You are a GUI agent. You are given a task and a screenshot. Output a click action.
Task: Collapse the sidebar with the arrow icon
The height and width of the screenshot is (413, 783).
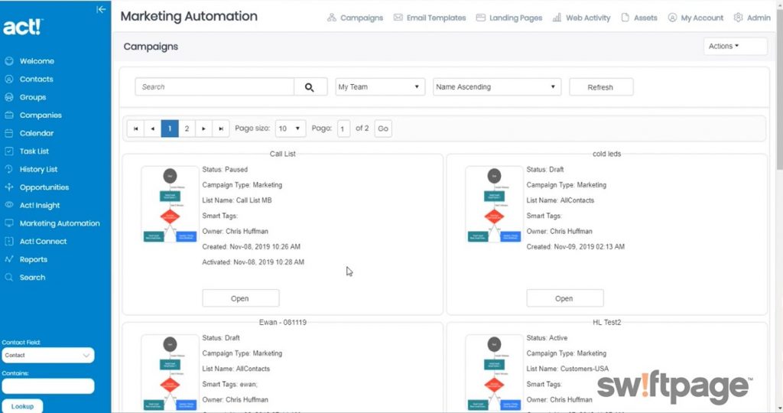click(x=101, y=9)
